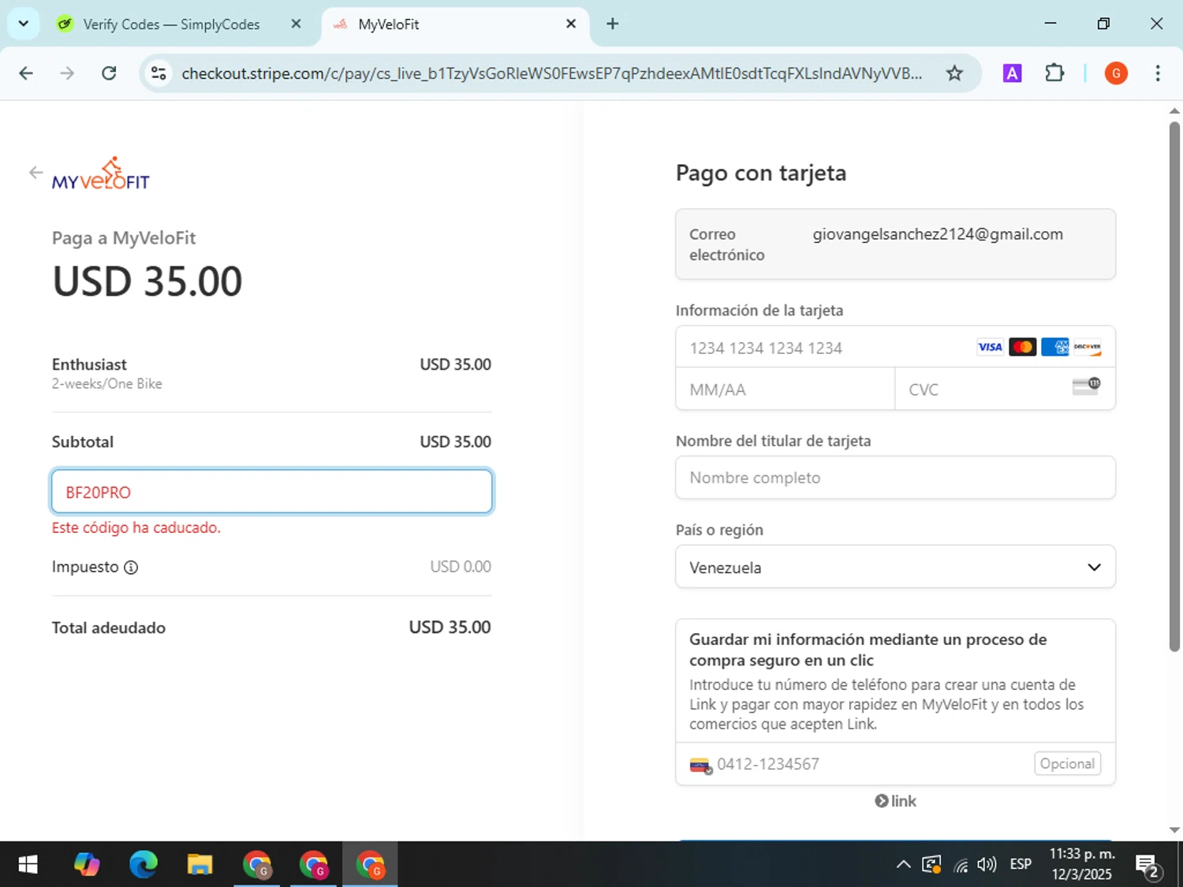Expand the tab search chevron
Viewport: 1183px width, 887px height.
(23, 24)
